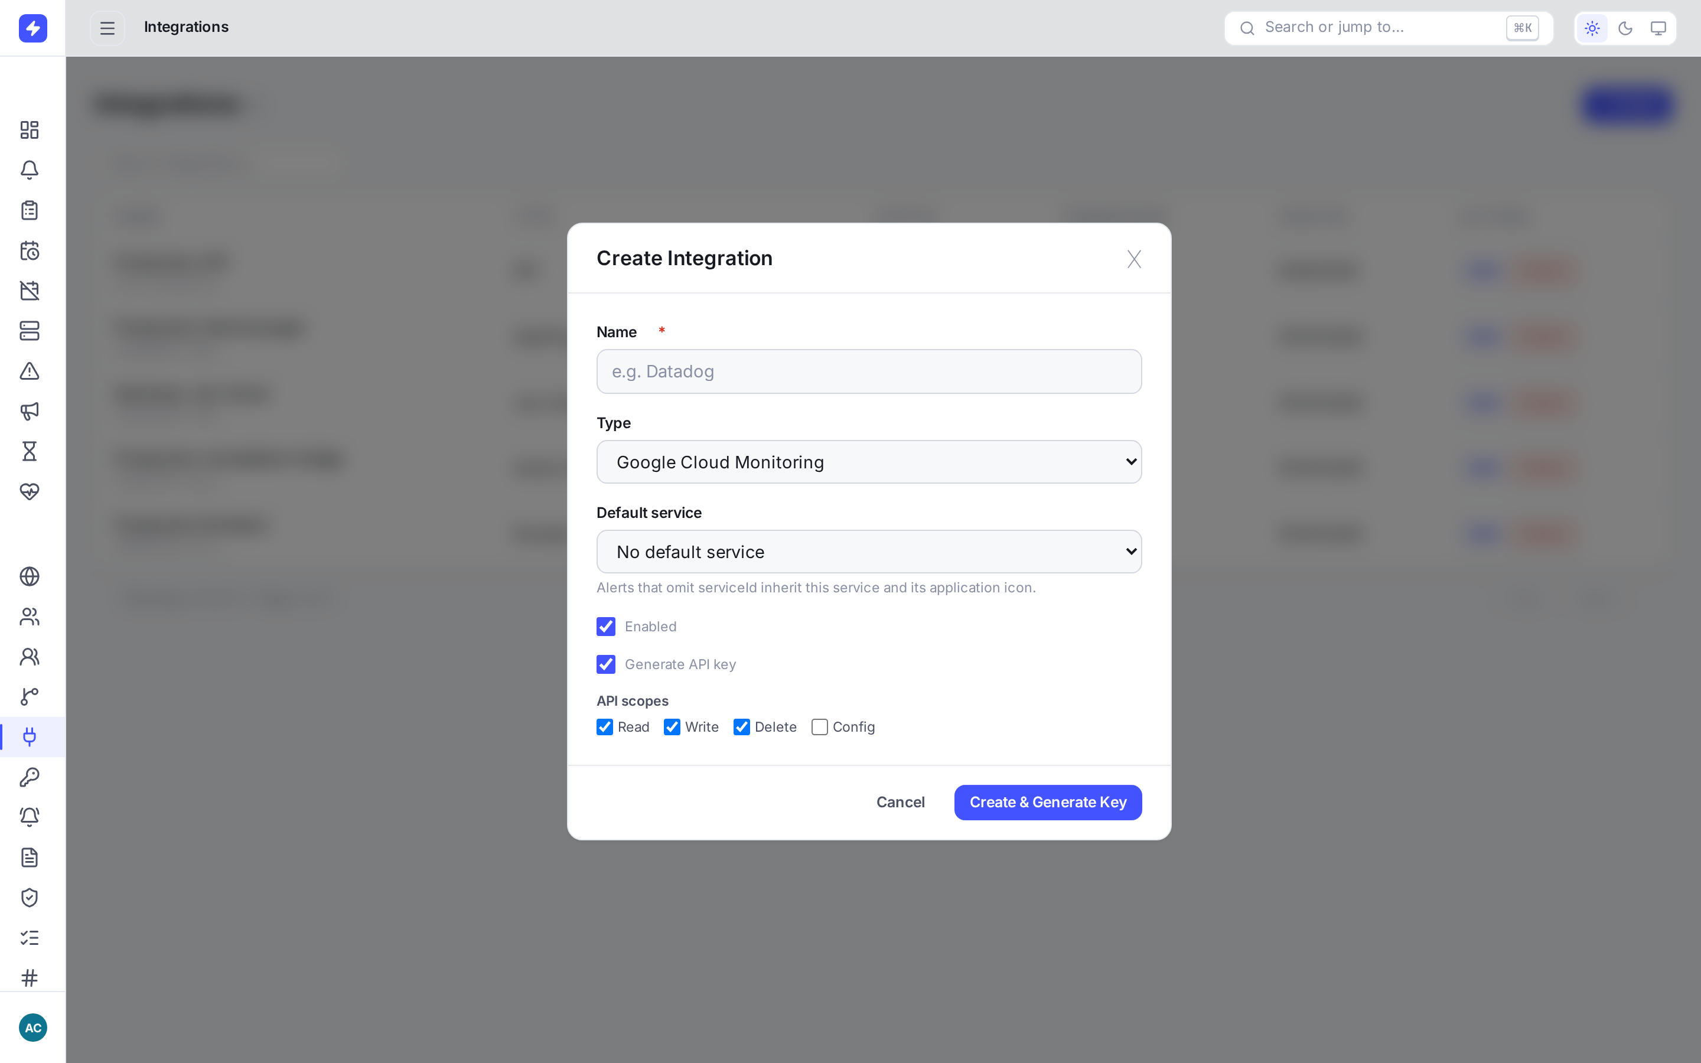Open the megaphone announcements icon
Image resolution: width=1701 pixels, height=1063 pixels.
click(x=30, y=411)
